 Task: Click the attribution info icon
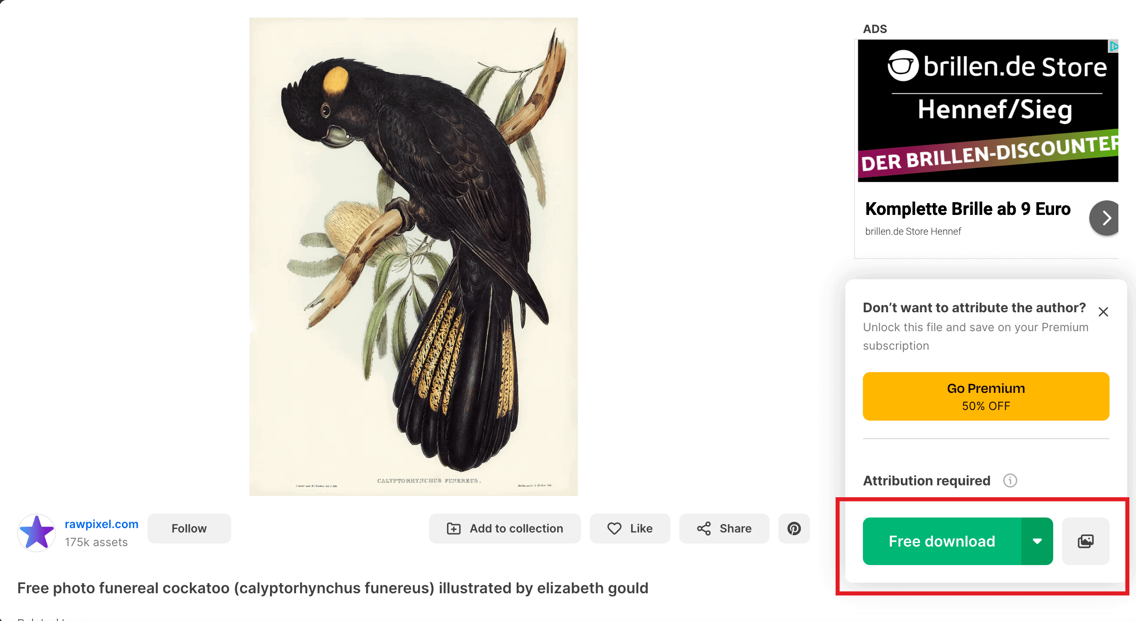[x=1010, y=481]
